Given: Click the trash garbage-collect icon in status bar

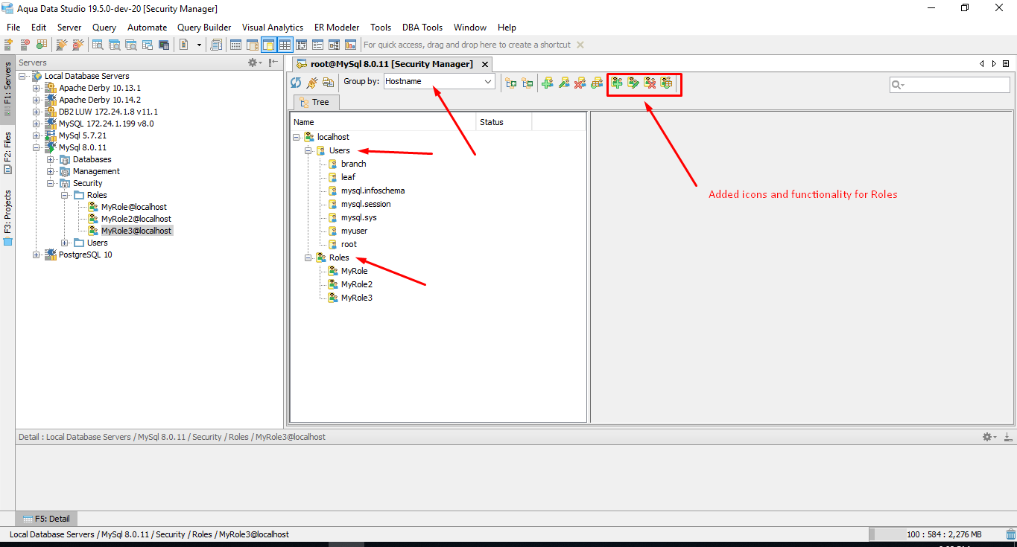Looking at the screenshot, I should pos(1010,534).
